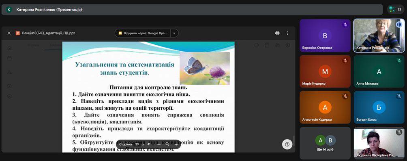Select Людмила Вікторівна video tile
Screen dimensions: 407x161
[379, 143]
